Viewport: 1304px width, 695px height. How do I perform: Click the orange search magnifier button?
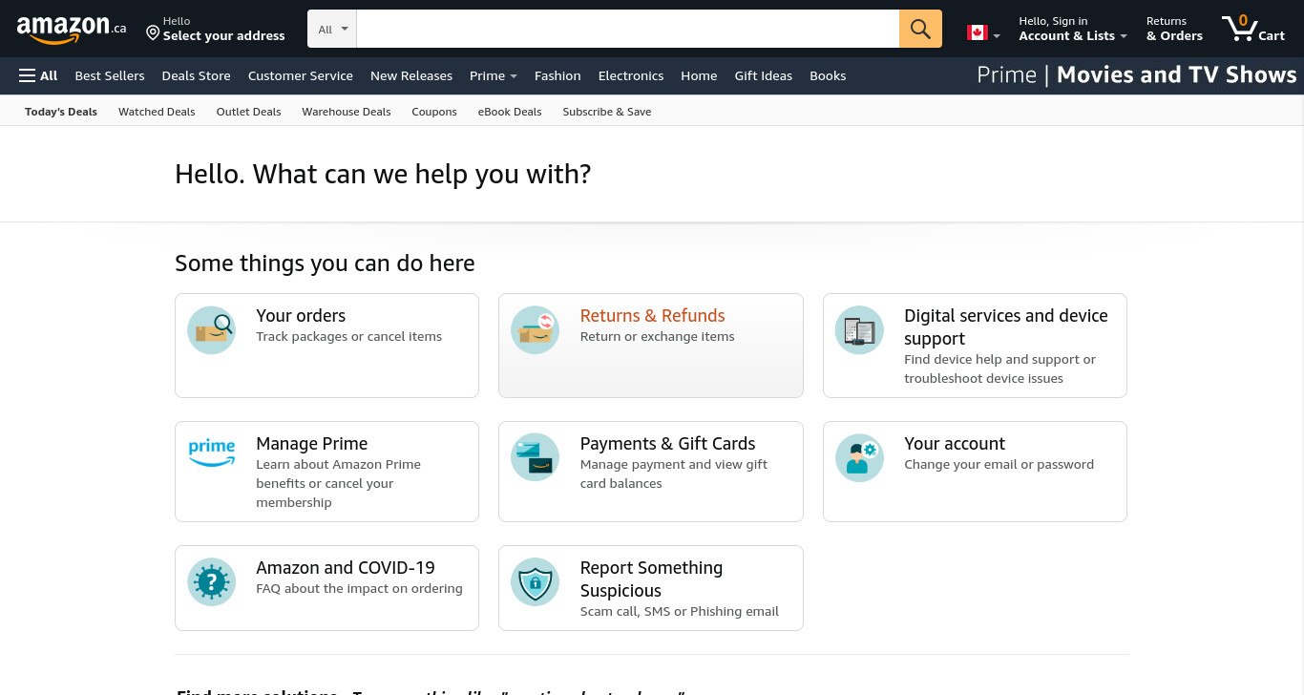pyautogui.click(x=920, y=29)
